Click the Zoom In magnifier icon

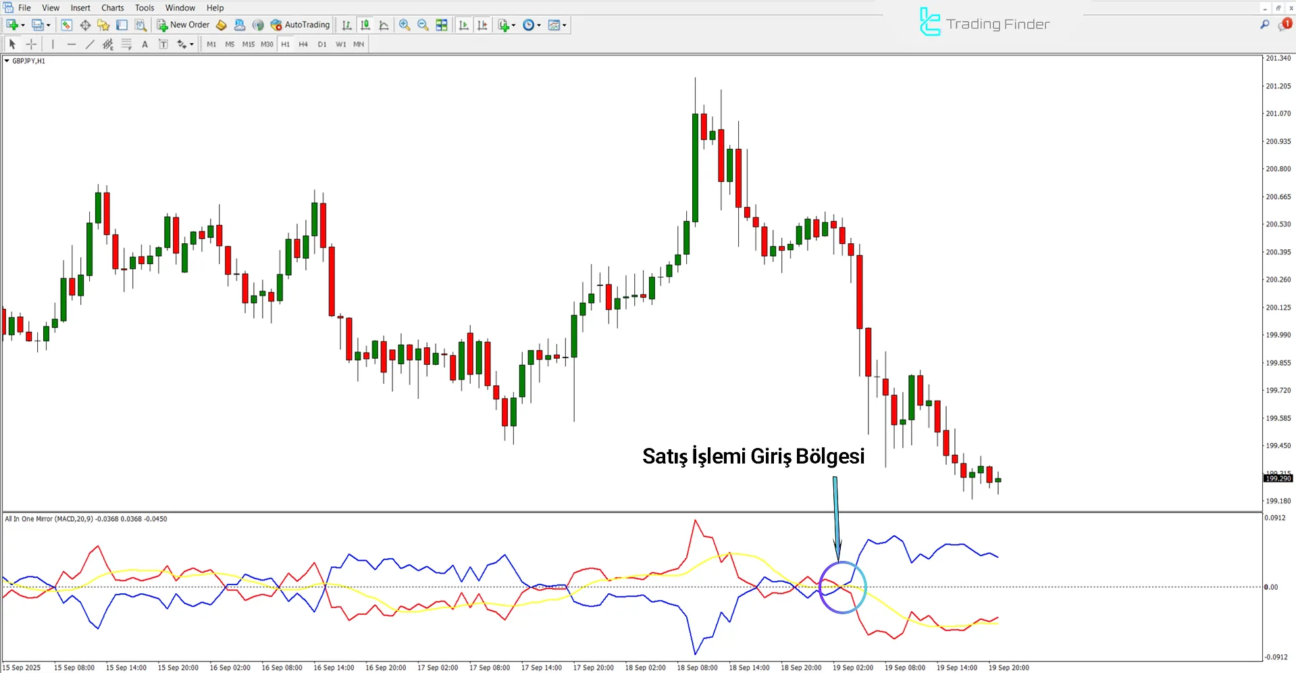click(405, 25)
